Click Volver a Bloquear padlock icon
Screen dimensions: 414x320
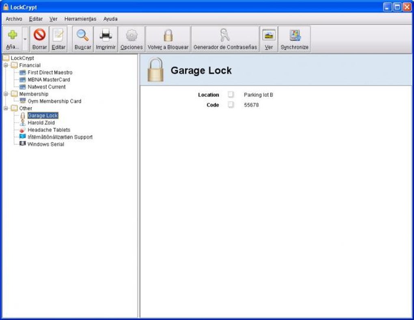(x=168, y=35)
